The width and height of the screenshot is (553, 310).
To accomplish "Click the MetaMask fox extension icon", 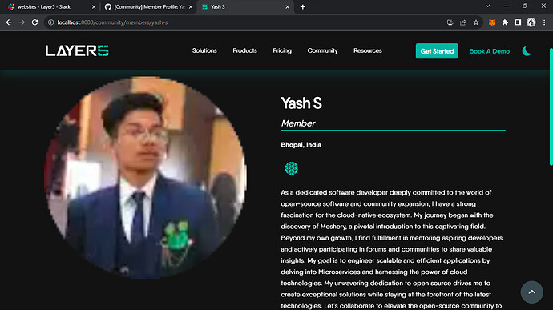I will (492, 22).
